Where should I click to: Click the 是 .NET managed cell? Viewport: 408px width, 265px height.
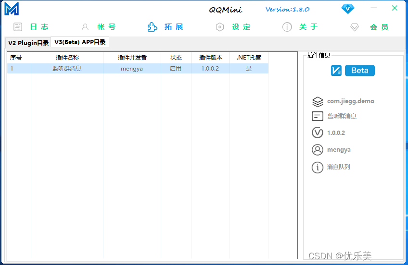point(249,69)
